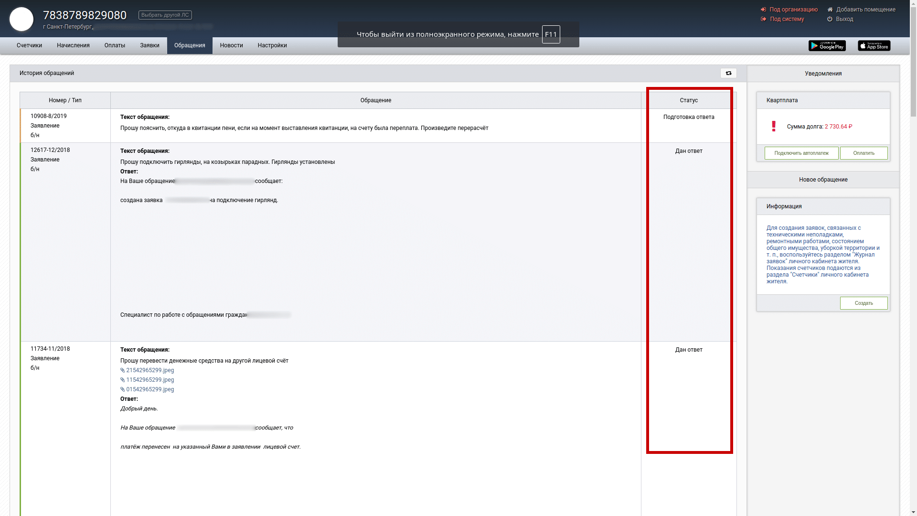917x516 pixels.
Task: Click the home icon beside Добавить помещение
Action: 830,10
